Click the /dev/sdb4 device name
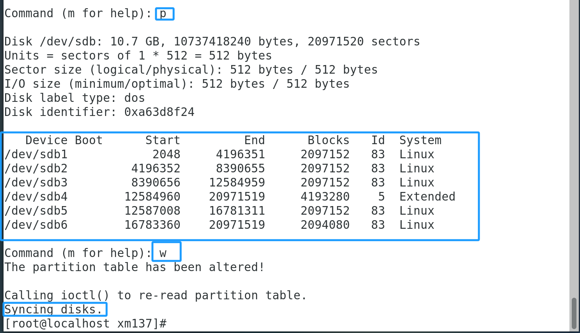 36,197
